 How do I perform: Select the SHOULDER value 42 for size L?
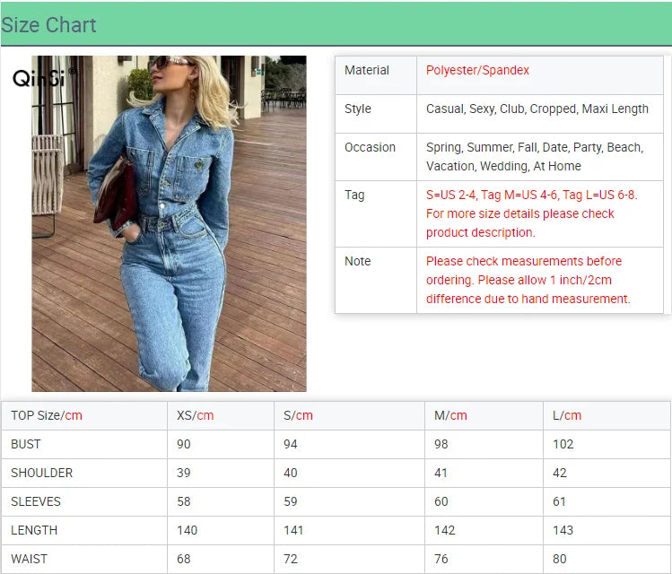(560, 473)
